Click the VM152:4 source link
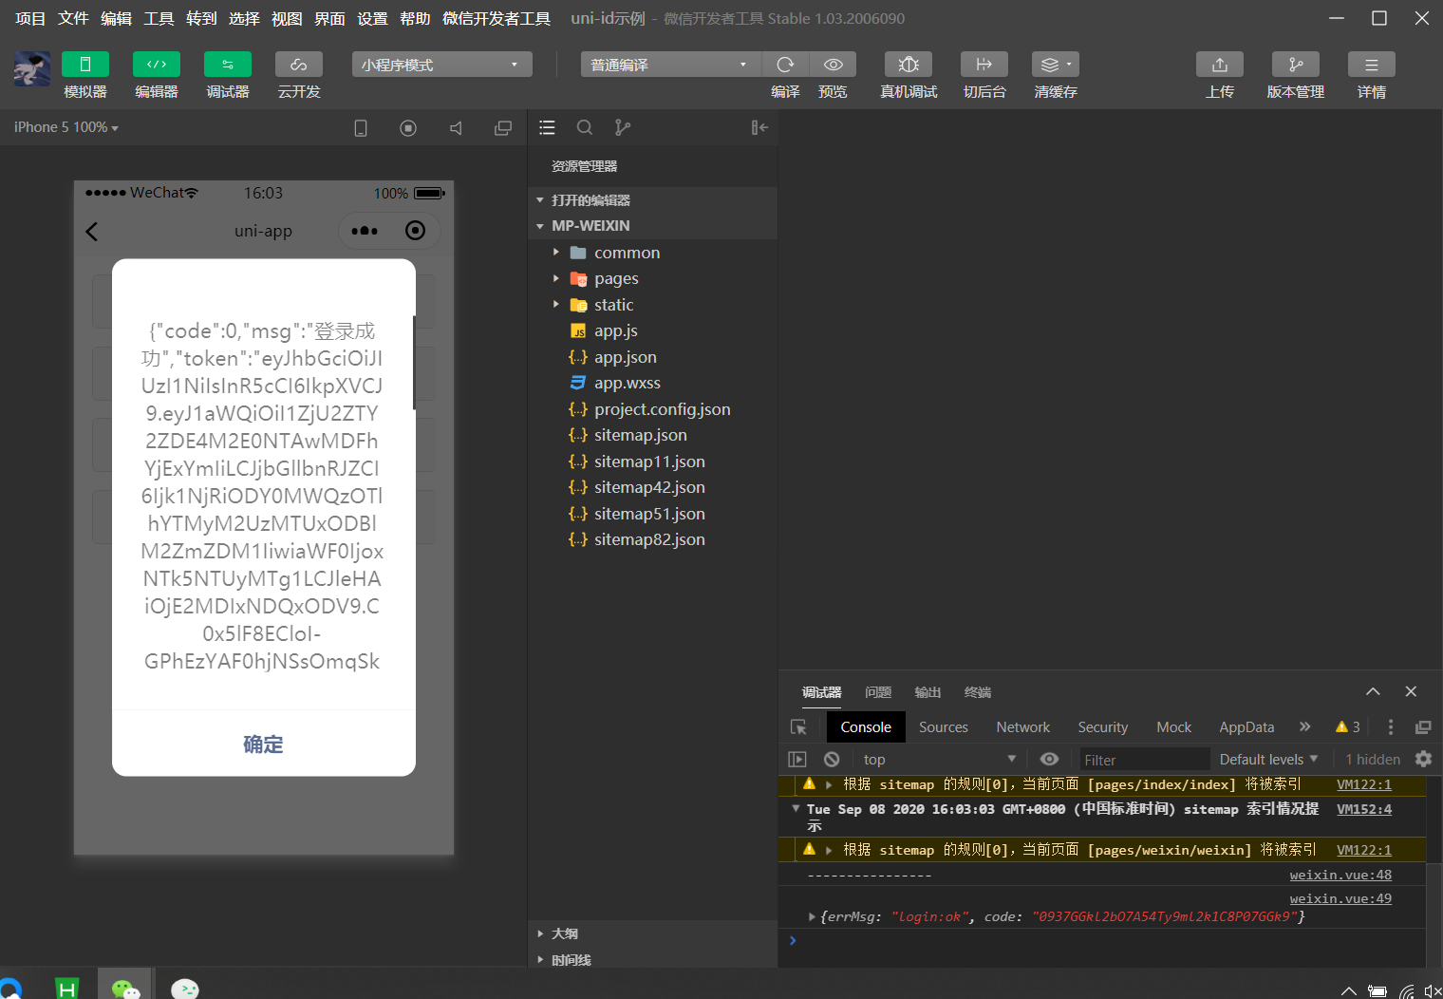The image size is (1443, 999). coord(1364,809)
